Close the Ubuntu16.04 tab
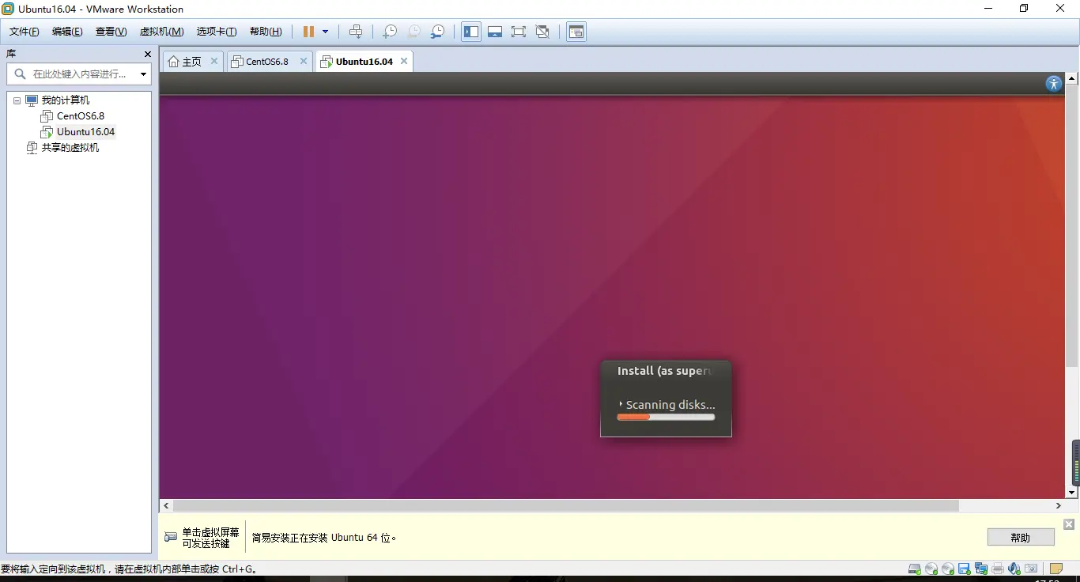This screenshot has height=582, width=1080. pos(404,61)
